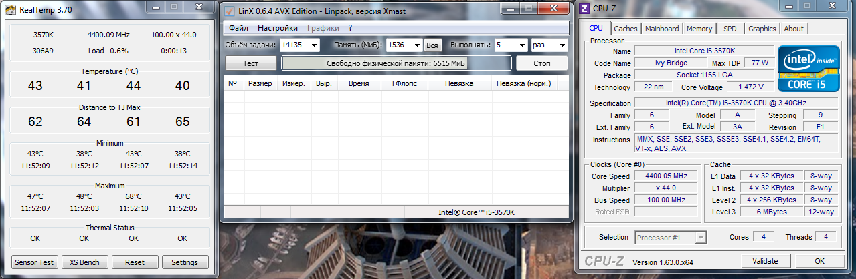Open the ? help menu in LinX

point(350,28)
